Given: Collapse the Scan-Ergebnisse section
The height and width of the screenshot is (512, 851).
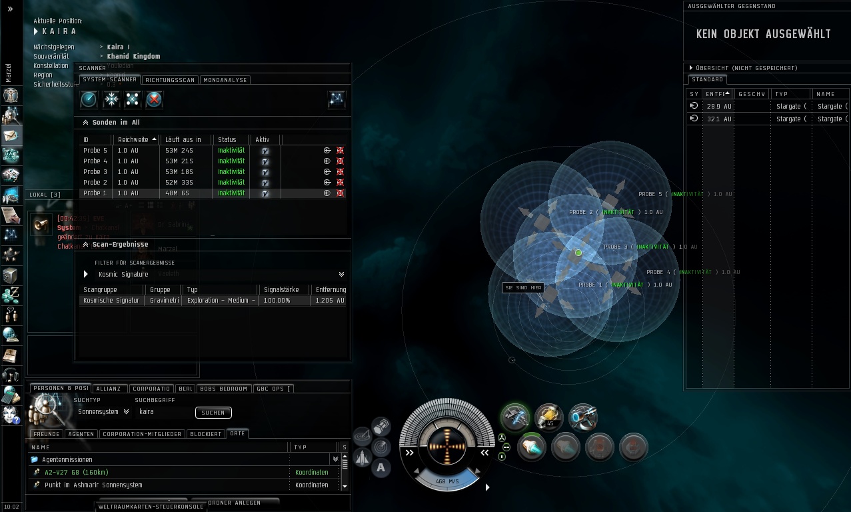Looking at the screenshot, I should tap(85, 245).
